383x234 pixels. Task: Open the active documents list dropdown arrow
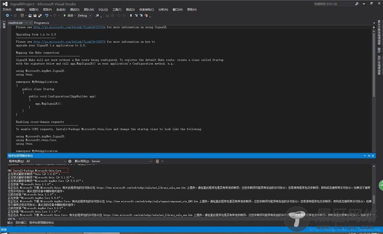(x=374, y=23)
